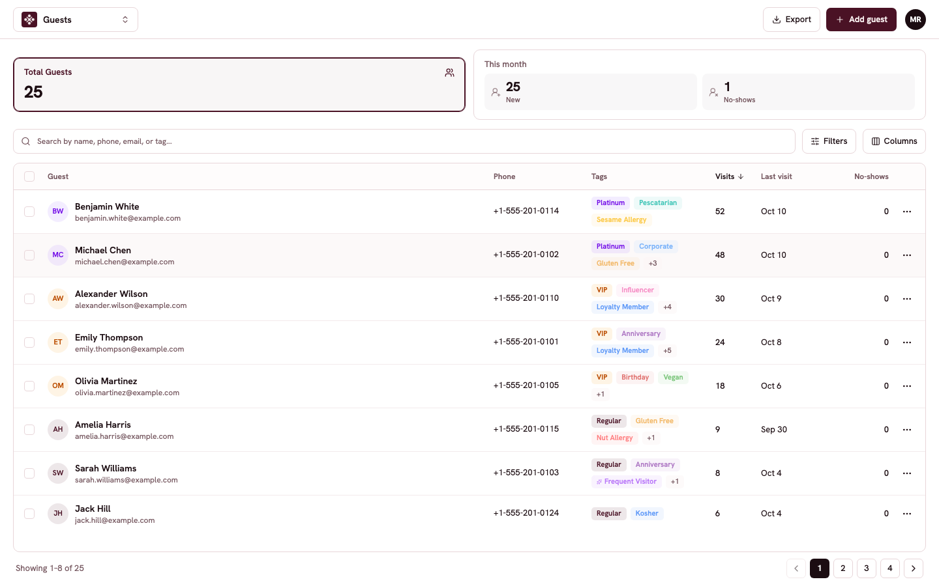The image size is (939, 586).
Task: Click the Platinum tag on Benjamin White
Action: (610, 203)
